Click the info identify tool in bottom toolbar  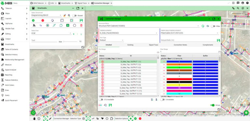39,118
